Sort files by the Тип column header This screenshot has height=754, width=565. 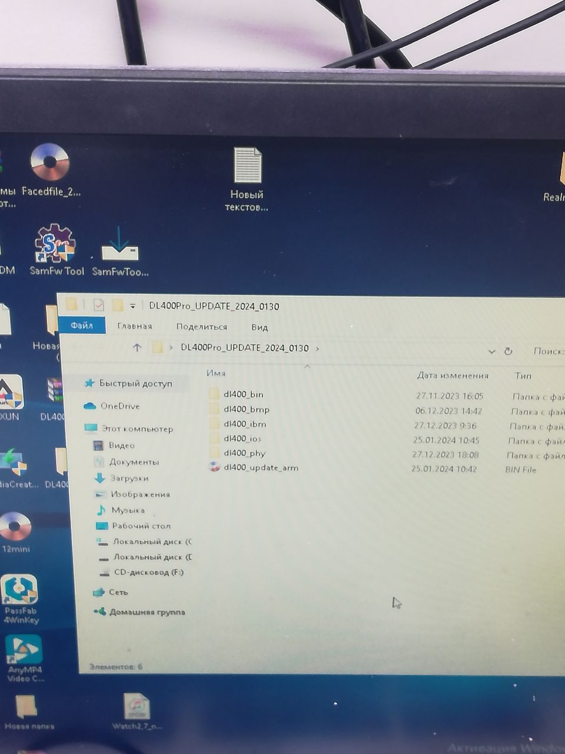coord(523,376)
